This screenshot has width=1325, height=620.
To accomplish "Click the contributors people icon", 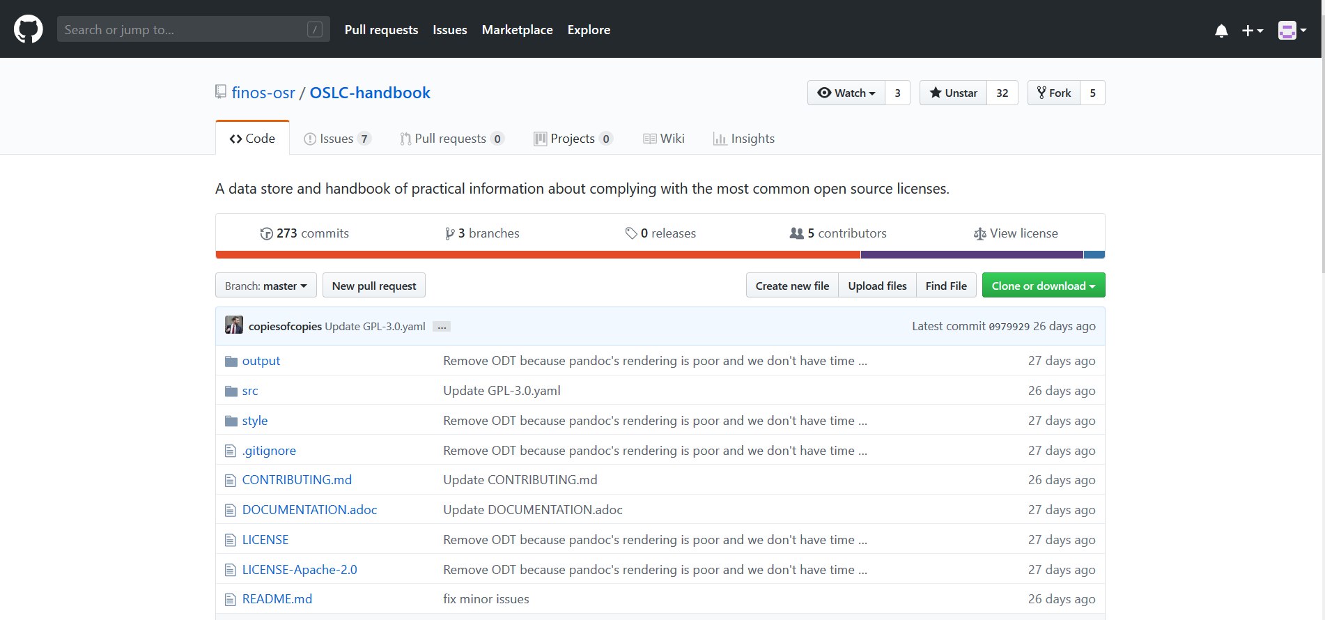I will tap(796, 233).
